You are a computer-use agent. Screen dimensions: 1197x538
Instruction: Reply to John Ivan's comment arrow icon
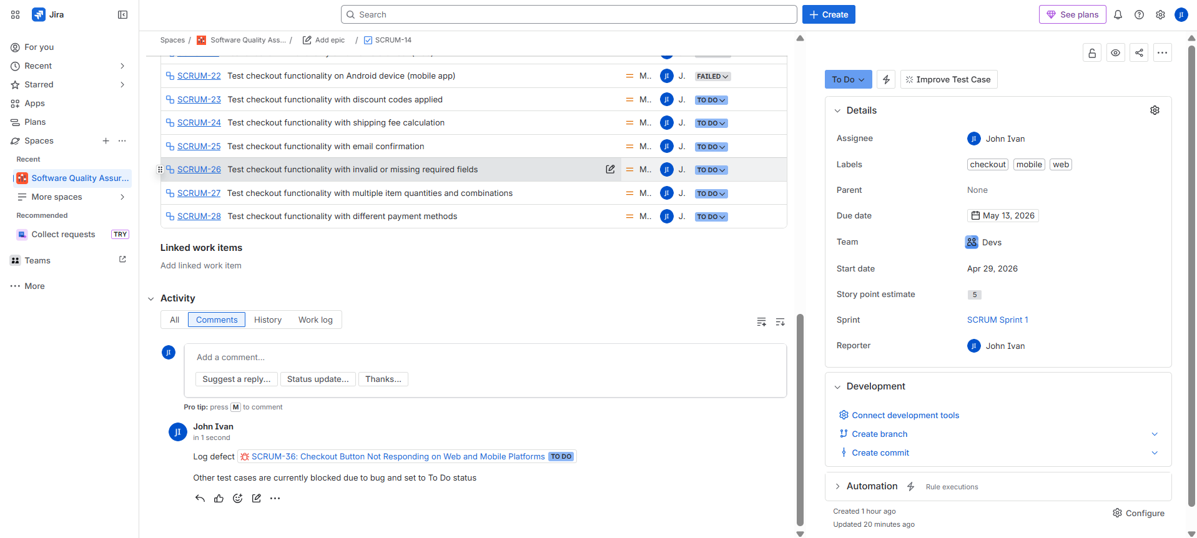click(200, 498)
